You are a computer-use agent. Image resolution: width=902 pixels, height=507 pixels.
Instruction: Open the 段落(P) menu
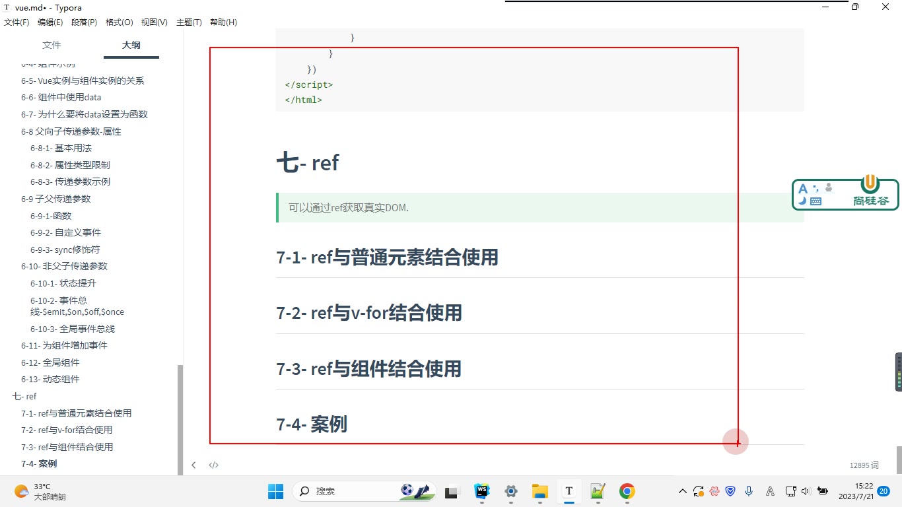(85, 22)
